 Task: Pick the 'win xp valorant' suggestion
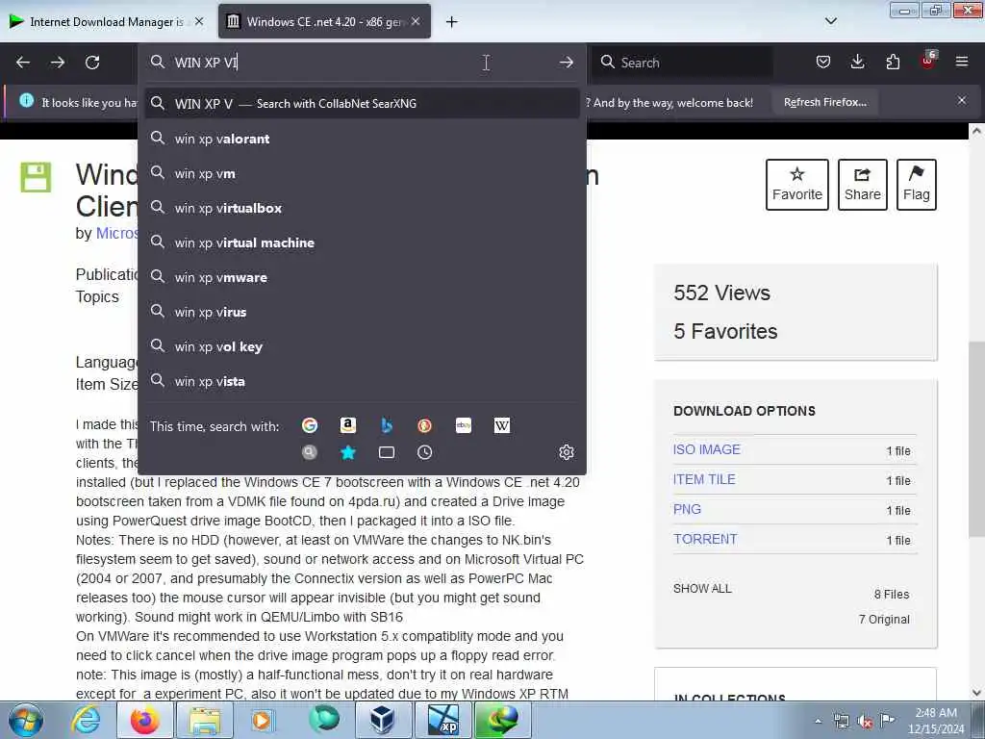click(362, 139)
